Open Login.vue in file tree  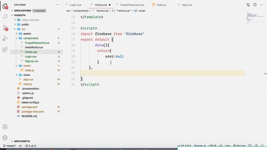tap(30, 57)
